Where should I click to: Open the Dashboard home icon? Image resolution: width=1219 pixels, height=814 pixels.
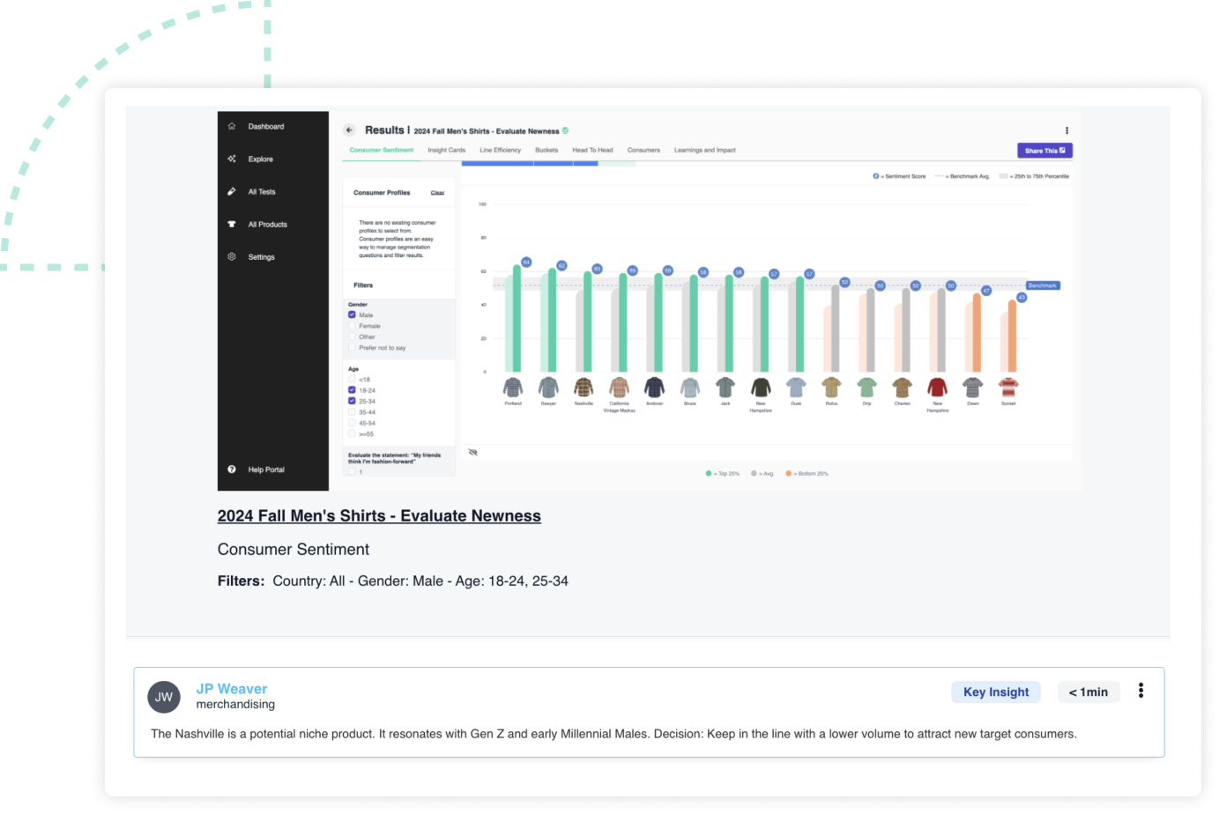coord(232,126)
